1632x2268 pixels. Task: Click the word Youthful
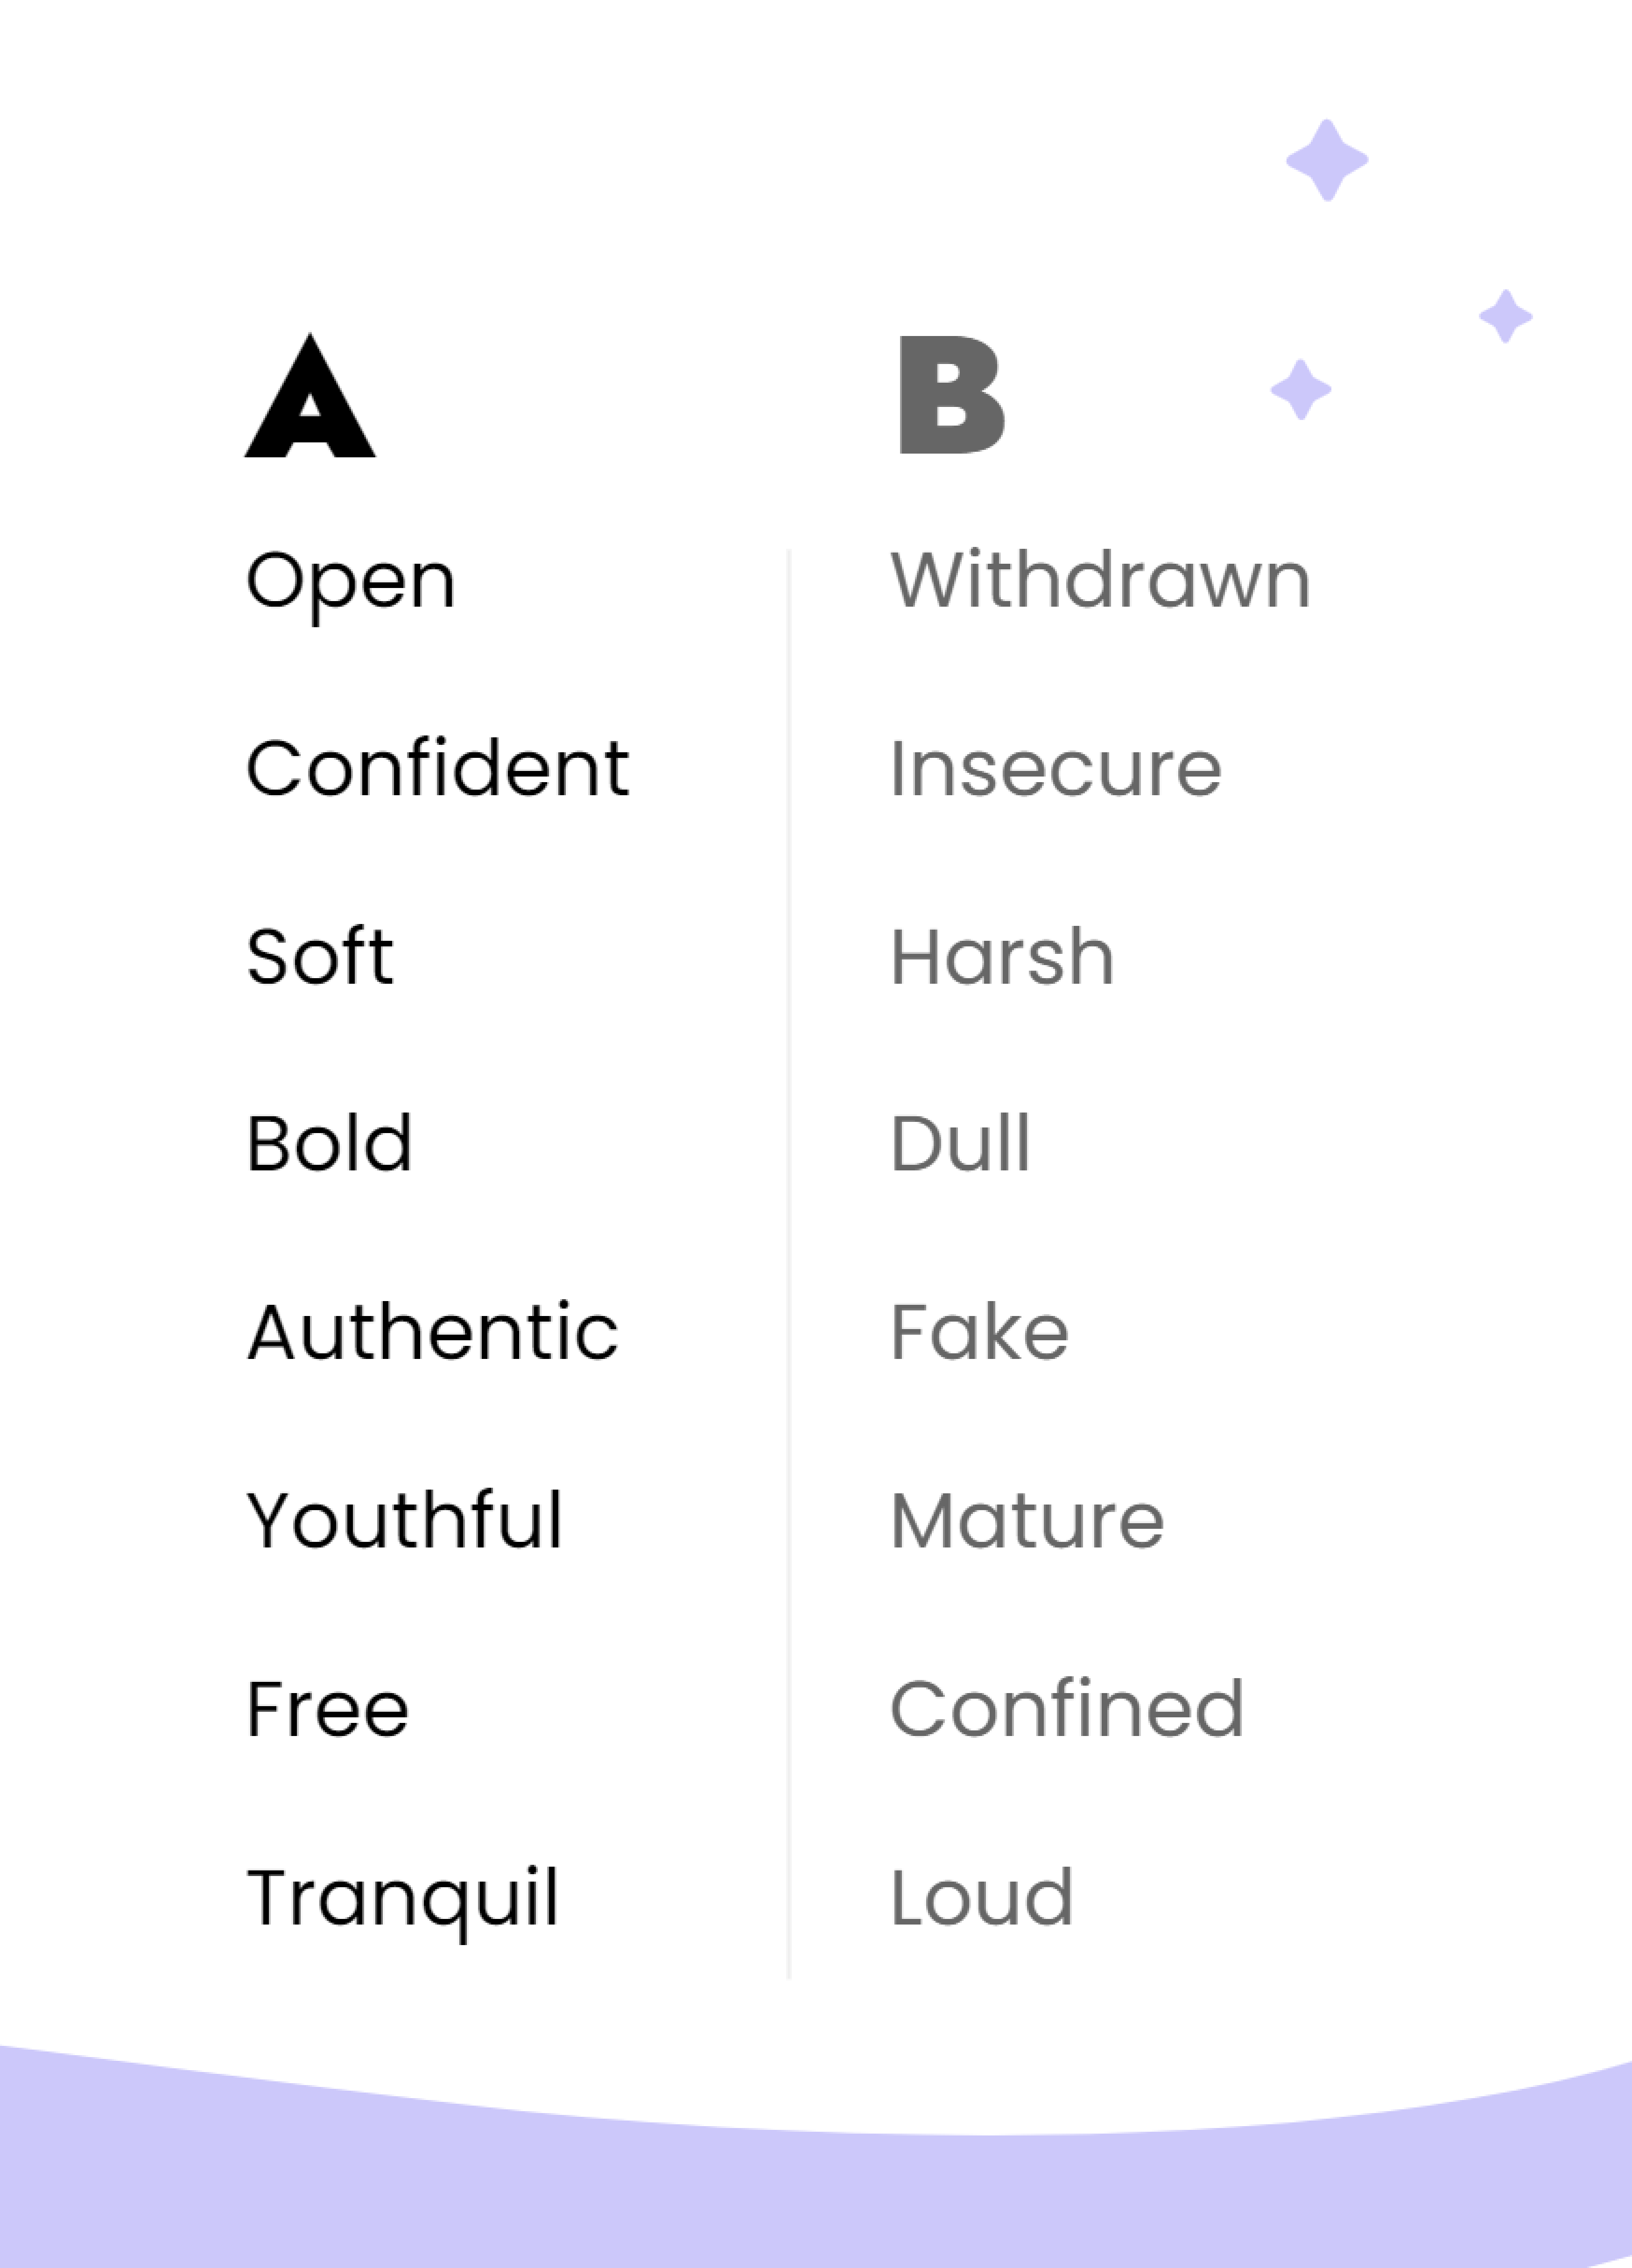404,1520
